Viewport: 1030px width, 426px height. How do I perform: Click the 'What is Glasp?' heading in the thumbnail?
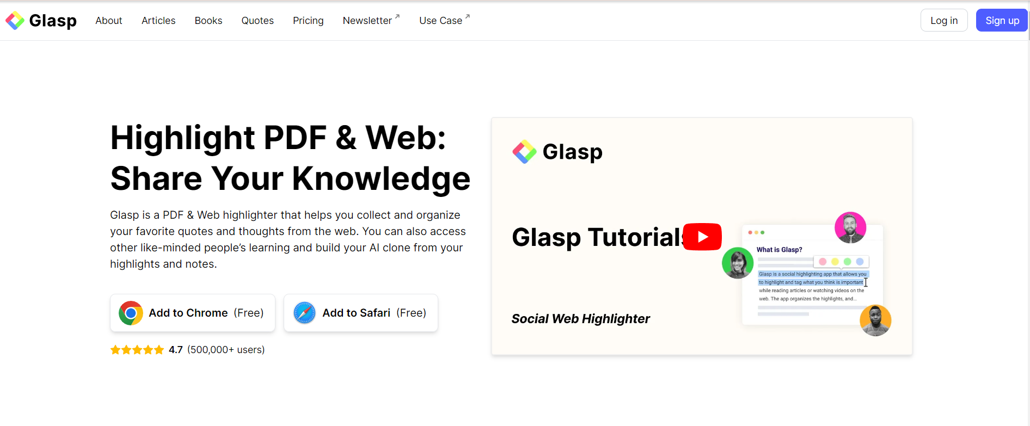[x=779, y=250]
